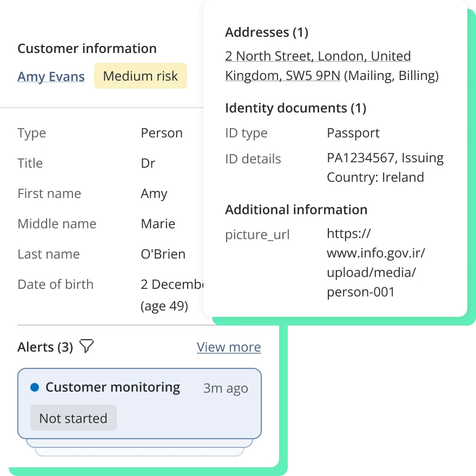Screen dimensions: 476x476
Task: Click the Addresses (1) heading
Action: point(266,32)
